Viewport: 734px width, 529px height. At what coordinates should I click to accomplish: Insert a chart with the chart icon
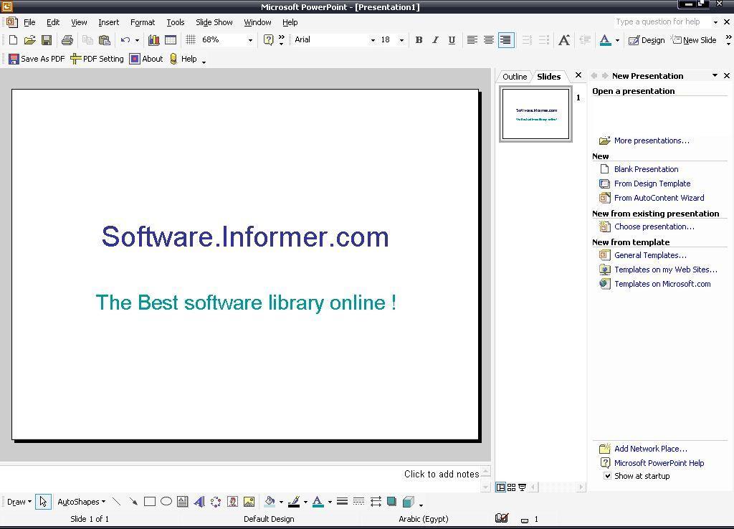[x=153, y=40]
